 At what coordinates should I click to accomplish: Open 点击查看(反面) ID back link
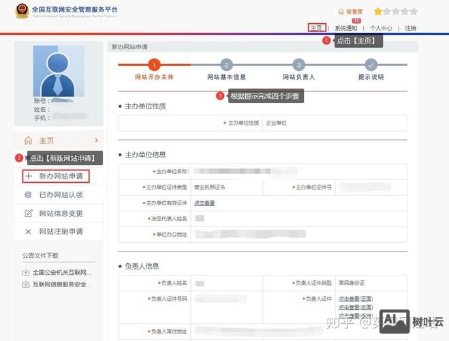(356, 307)
